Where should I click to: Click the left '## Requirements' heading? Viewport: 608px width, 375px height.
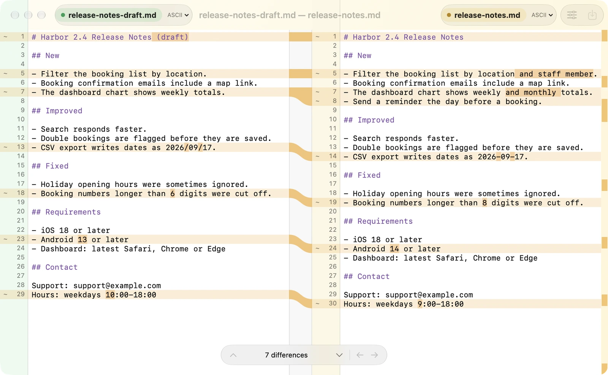pyautogui.click(x=66, y=212)
